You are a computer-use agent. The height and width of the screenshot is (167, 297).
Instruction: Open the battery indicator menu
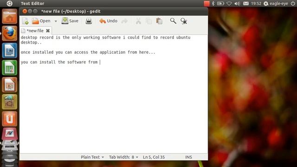click(x=220, y=3)
